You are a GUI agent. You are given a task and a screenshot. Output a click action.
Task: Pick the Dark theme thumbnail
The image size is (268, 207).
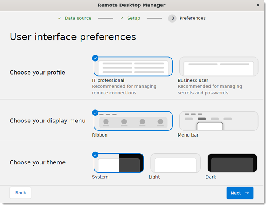[232, 163]
